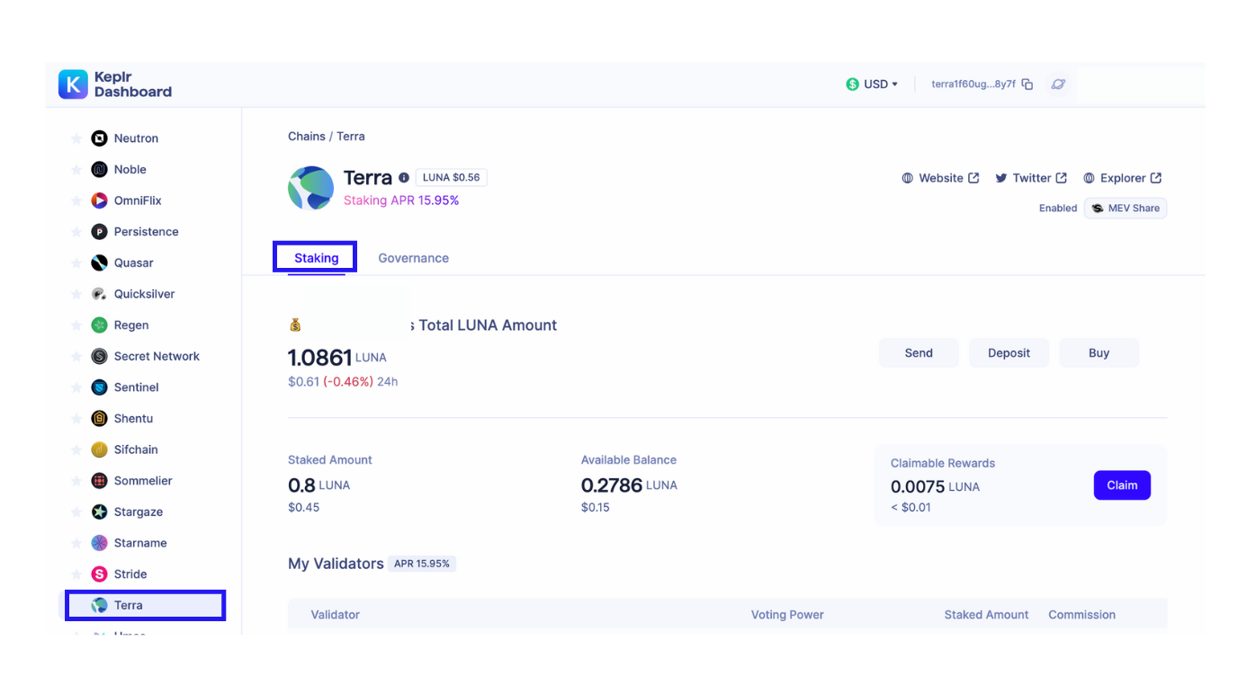
Task: Favorite Sentinel with its star
Action: coord(76,387)
